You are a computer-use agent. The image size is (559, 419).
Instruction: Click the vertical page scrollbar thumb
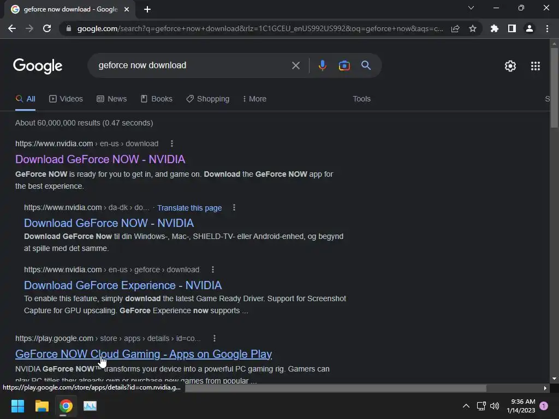pos(554,87)
